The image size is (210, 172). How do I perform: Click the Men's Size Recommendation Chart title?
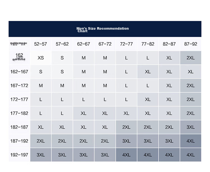pos(102,30)
